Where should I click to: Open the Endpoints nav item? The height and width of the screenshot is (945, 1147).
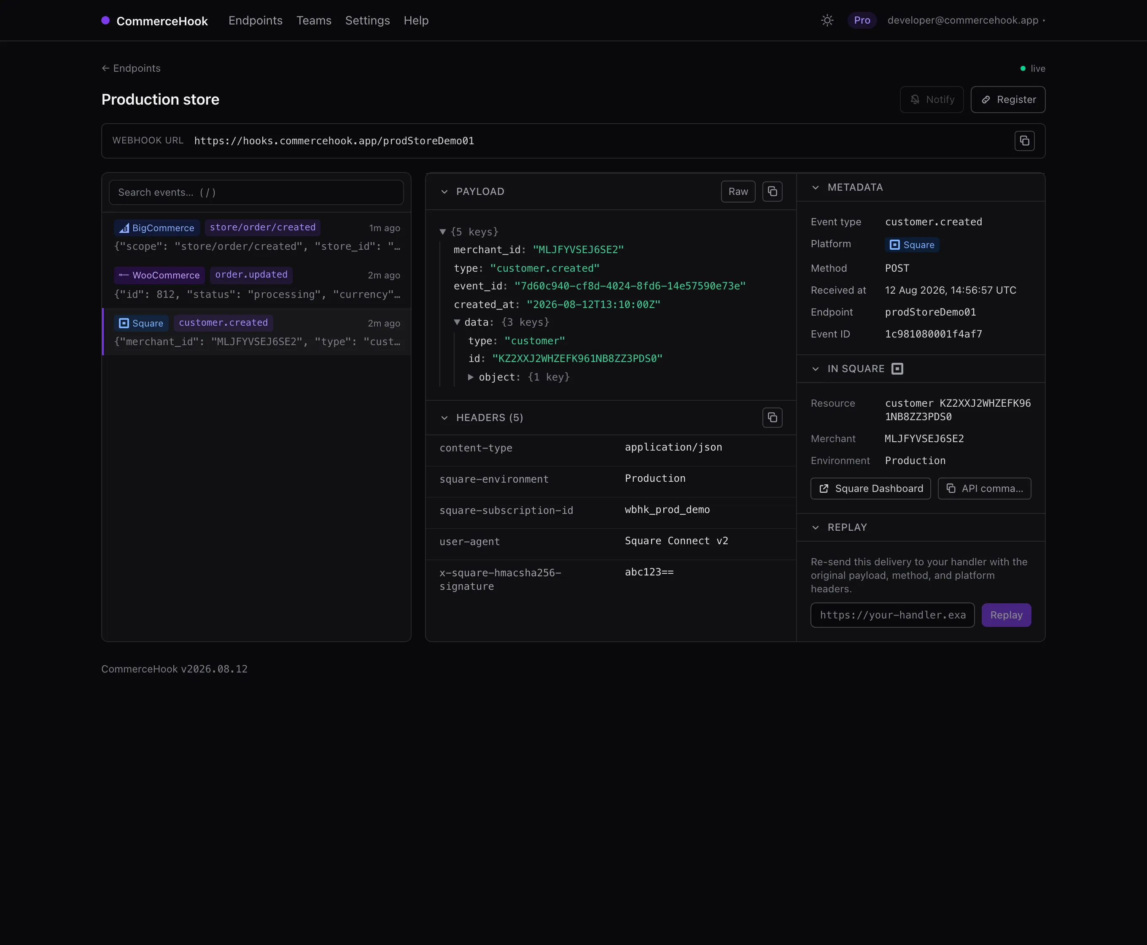point(256,21)
